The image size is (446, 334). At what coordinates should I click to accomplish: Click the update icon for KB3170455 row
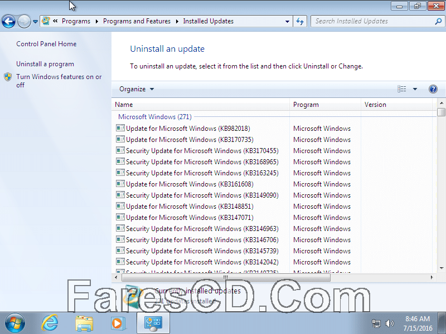120,150
